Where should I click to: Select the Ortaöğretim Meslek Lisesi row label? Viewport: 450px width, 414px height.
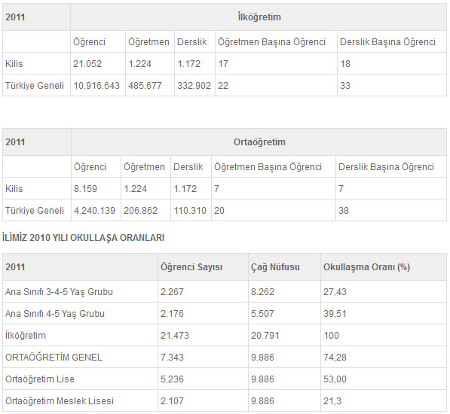[x=60, y=400]
